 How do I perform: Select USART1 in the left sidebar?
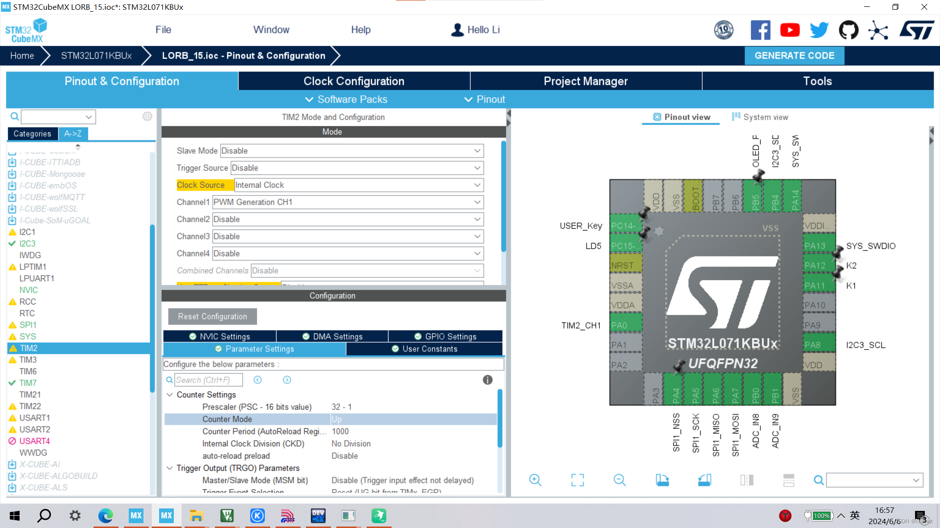[x=34, y=418]
